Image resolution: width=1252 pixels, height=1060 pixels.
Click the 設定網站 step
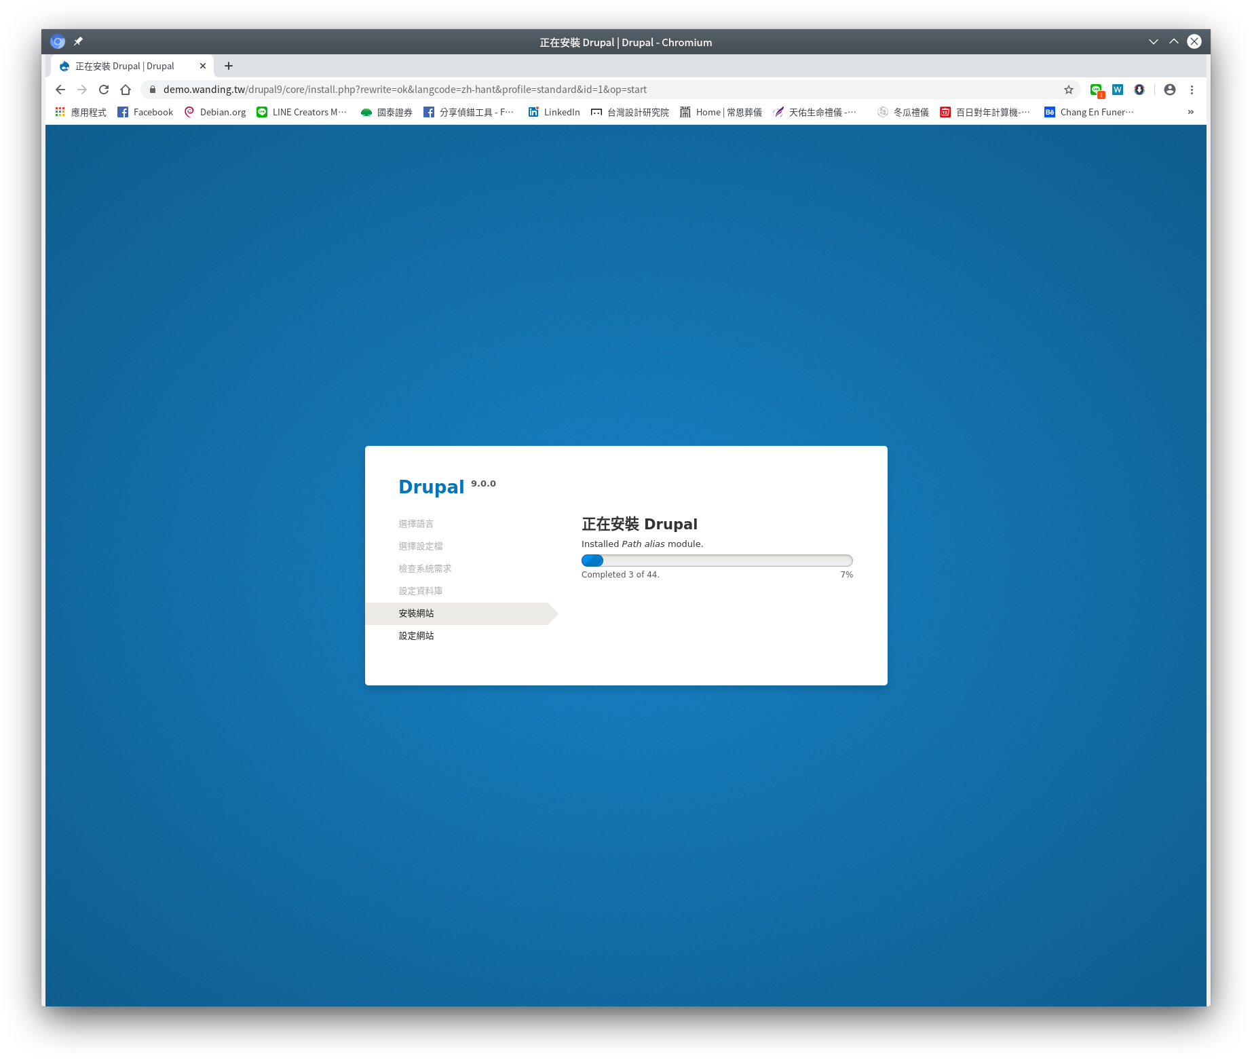416,636
